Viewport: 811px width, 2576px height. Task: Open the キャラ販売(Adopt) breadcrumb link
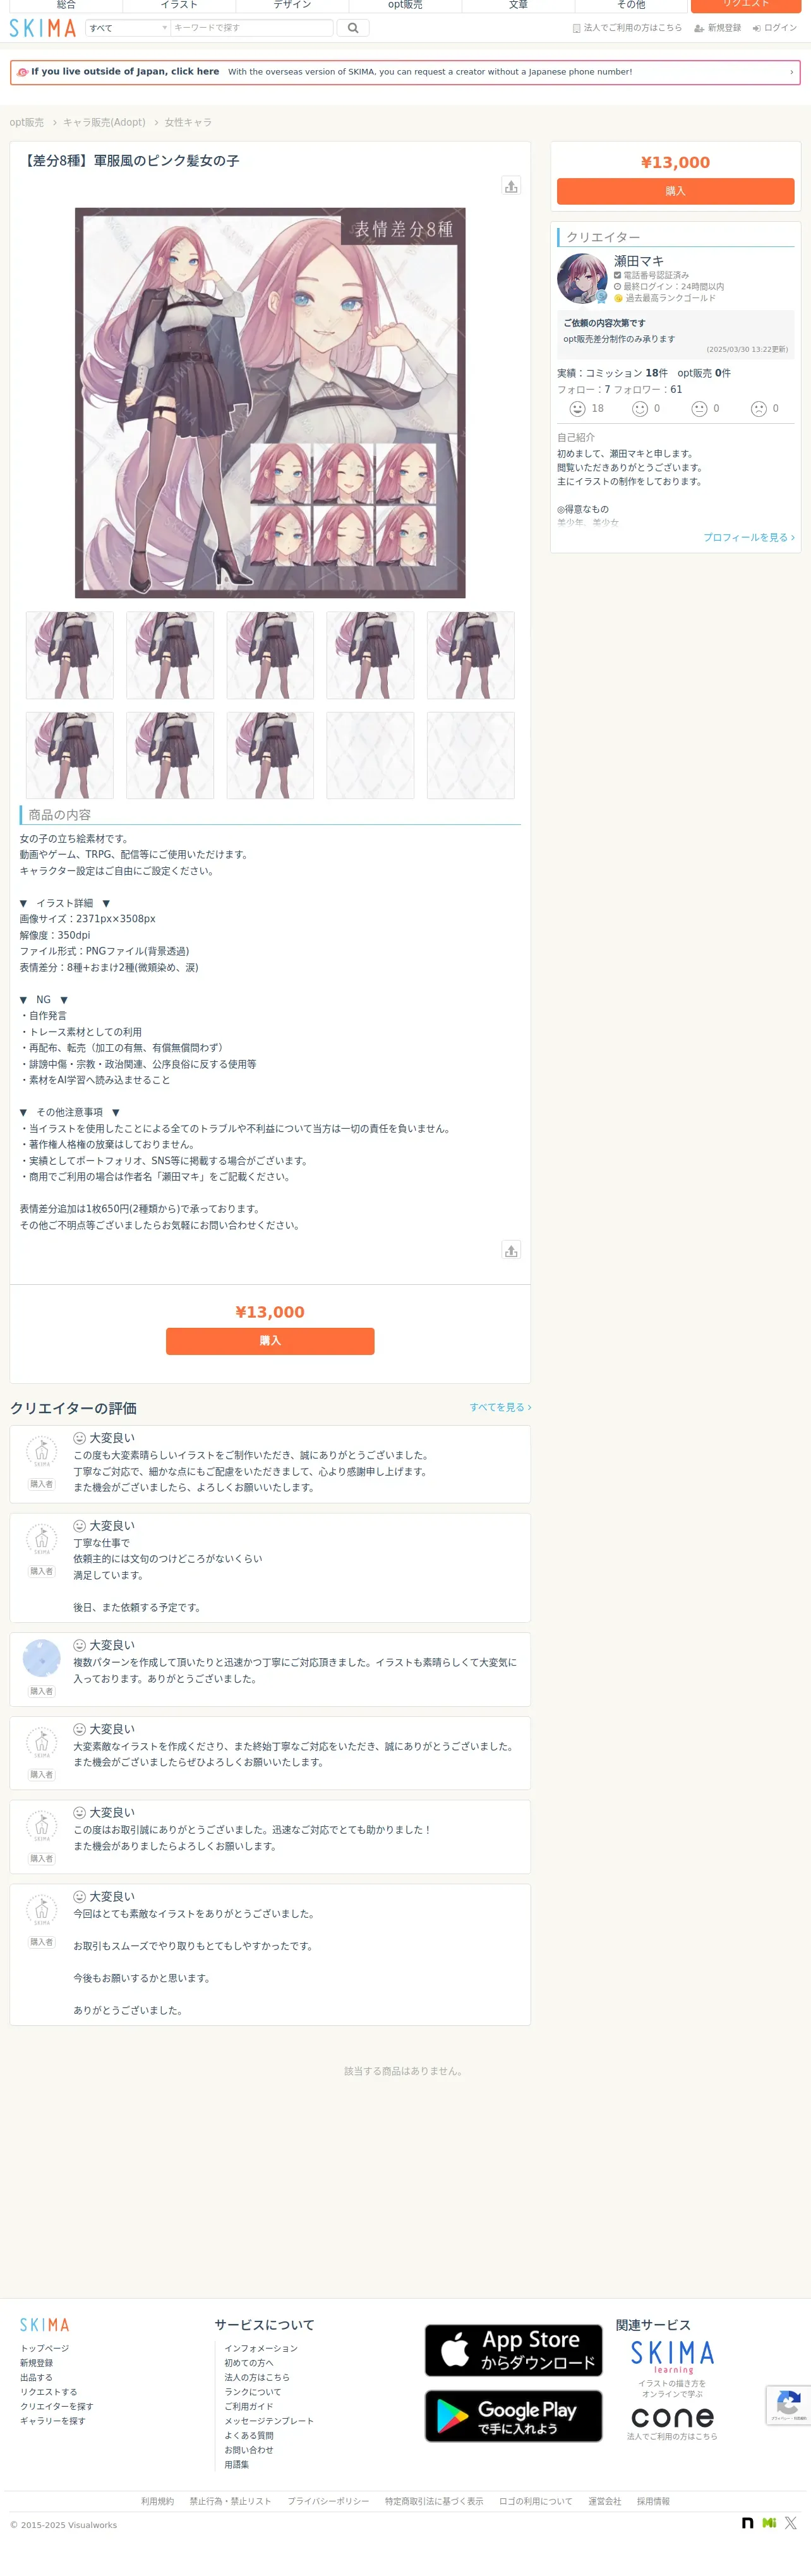pos(104,122)
